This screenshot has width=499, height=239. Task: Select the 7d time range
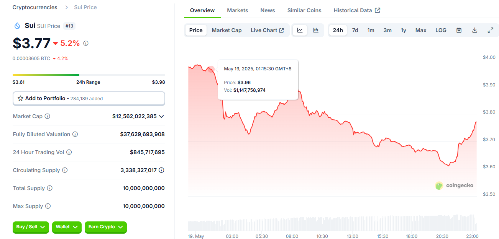click(x=355, y=30)
